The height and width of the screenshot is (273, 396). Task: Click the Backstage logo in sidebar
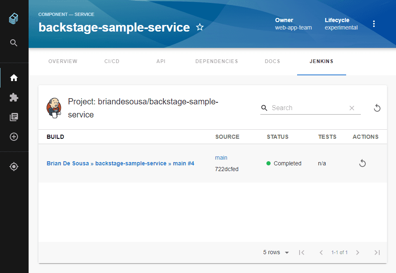(x=13, y=18)
